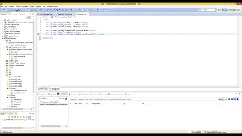Click the Run External Tools icon
The width and height of the screenshot is (242, 136).
pyautogui.click(x=57, y=10)
